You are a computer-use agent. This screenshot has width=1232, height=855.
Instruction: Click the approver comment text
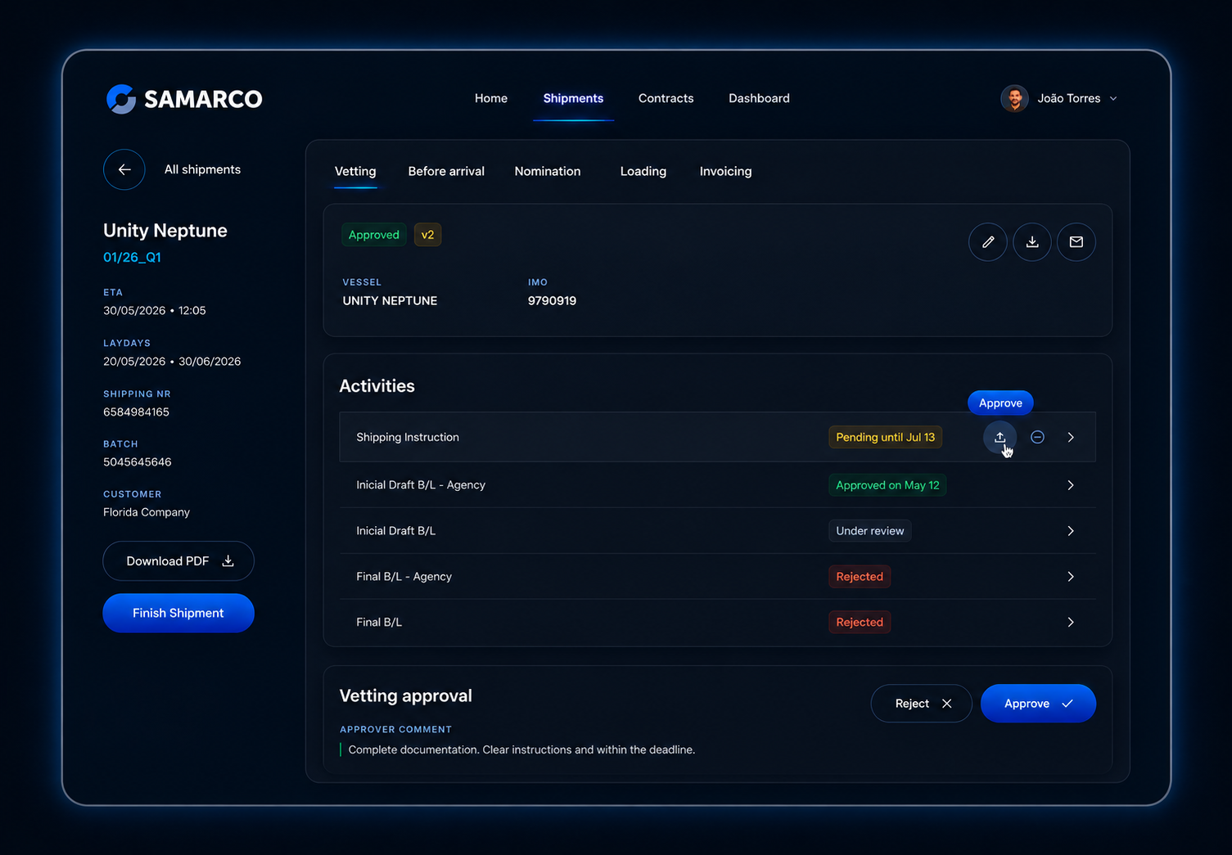(x=521, y=749)
